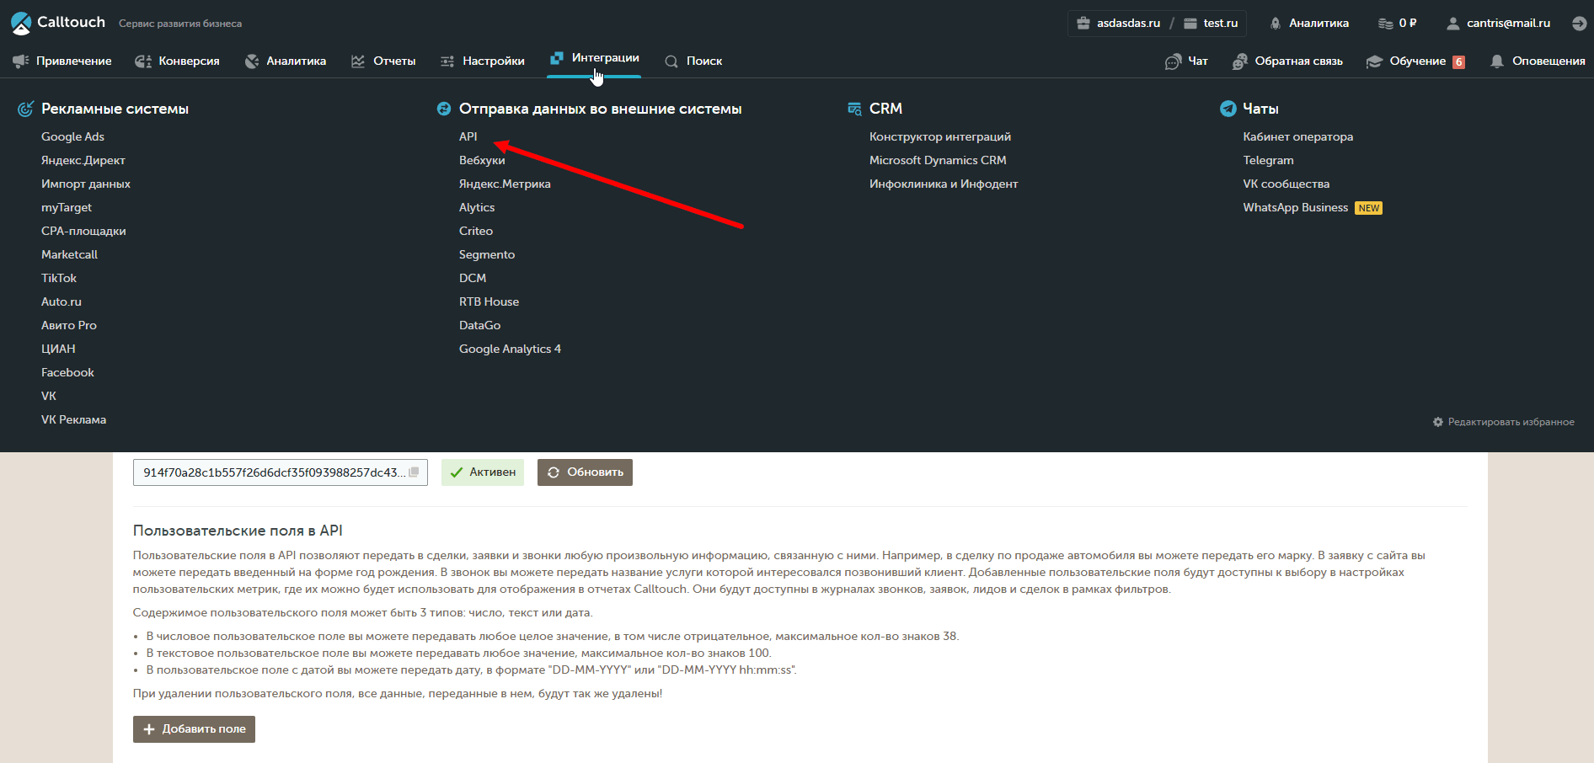Select the asdasdas.ru account

point(1118,24)
